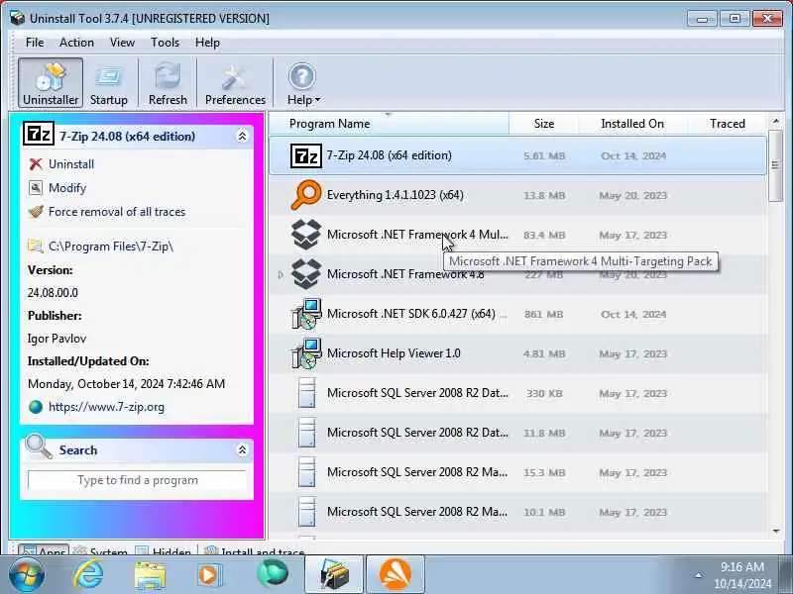The height and width of the screenshot is (594, 793).
Task: Open the Action menu
Action: click(x=76, y=43)
